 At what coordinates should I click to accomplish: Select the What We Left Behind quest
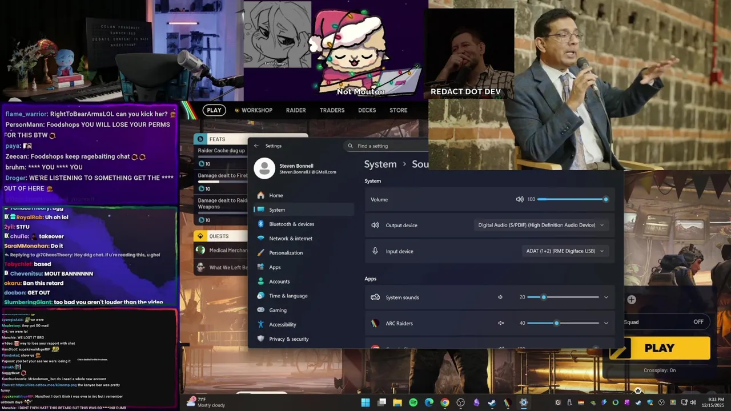point(221,267)
